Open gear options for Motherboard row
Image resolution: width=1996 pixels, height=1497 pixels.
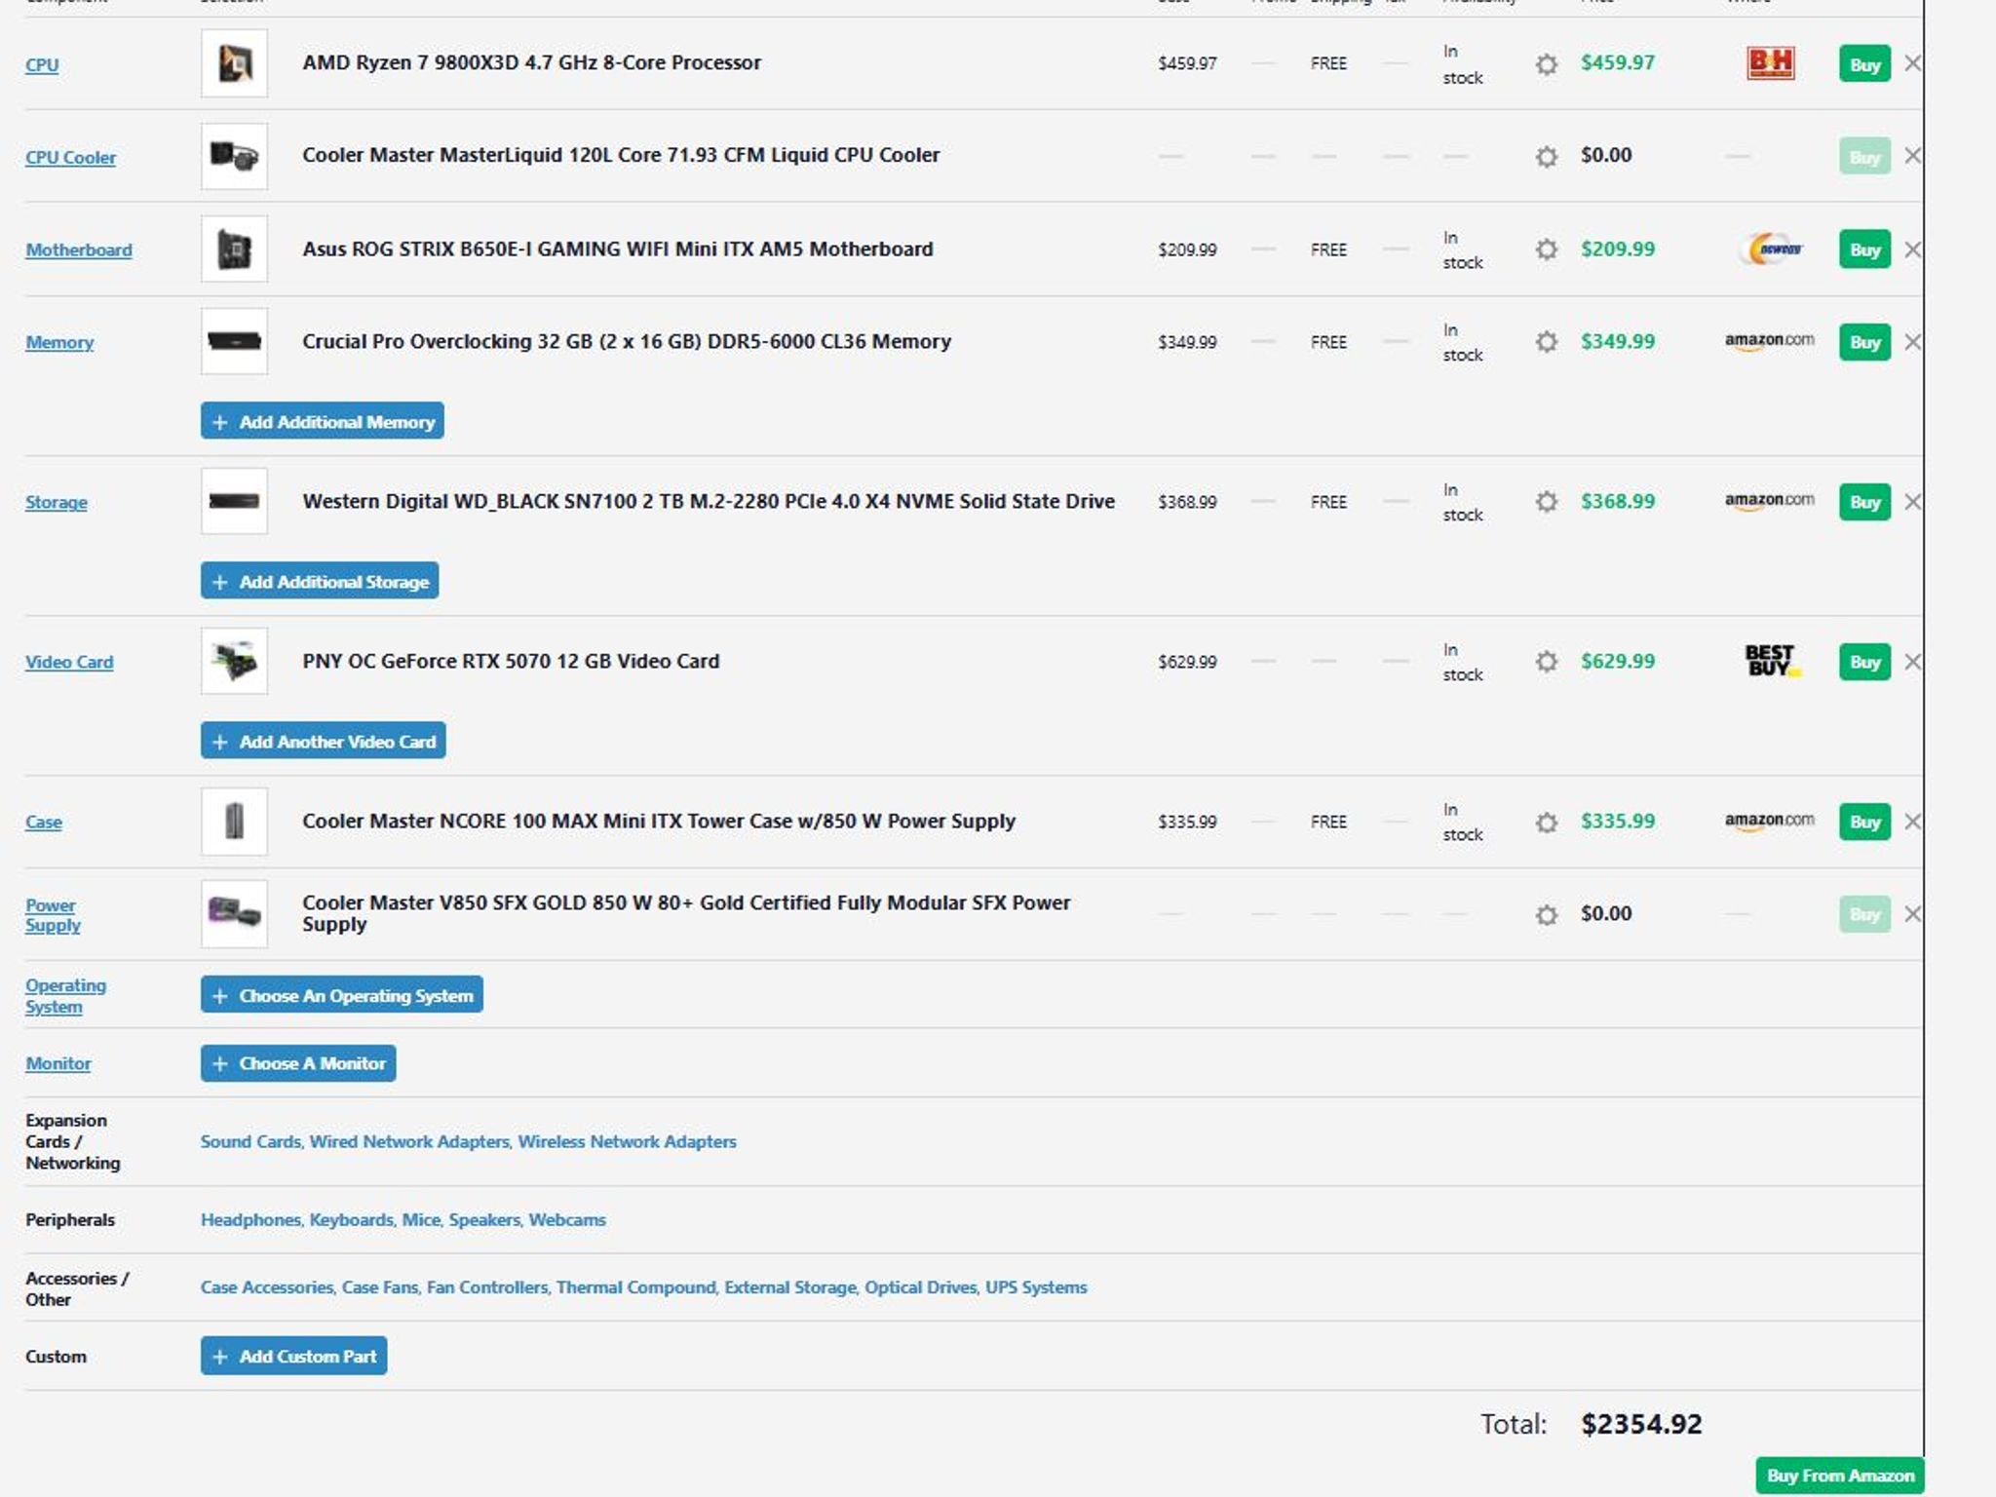[1546, 249]
